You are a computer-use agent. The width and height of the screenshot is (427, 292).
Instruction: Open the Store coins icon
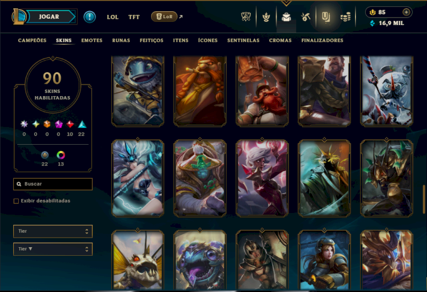click(x=345, y=18)
